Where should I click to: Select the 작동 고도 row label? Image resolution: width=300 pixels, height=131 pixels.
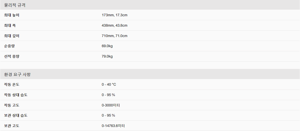(12, 105)
